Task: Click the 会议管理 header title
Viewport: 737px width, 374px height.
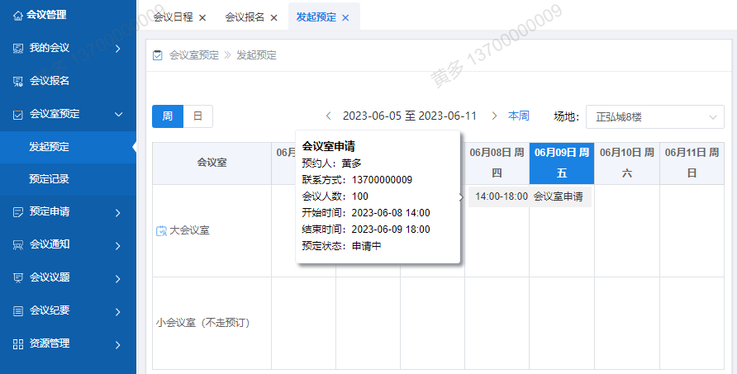Action: coord(46,15)
